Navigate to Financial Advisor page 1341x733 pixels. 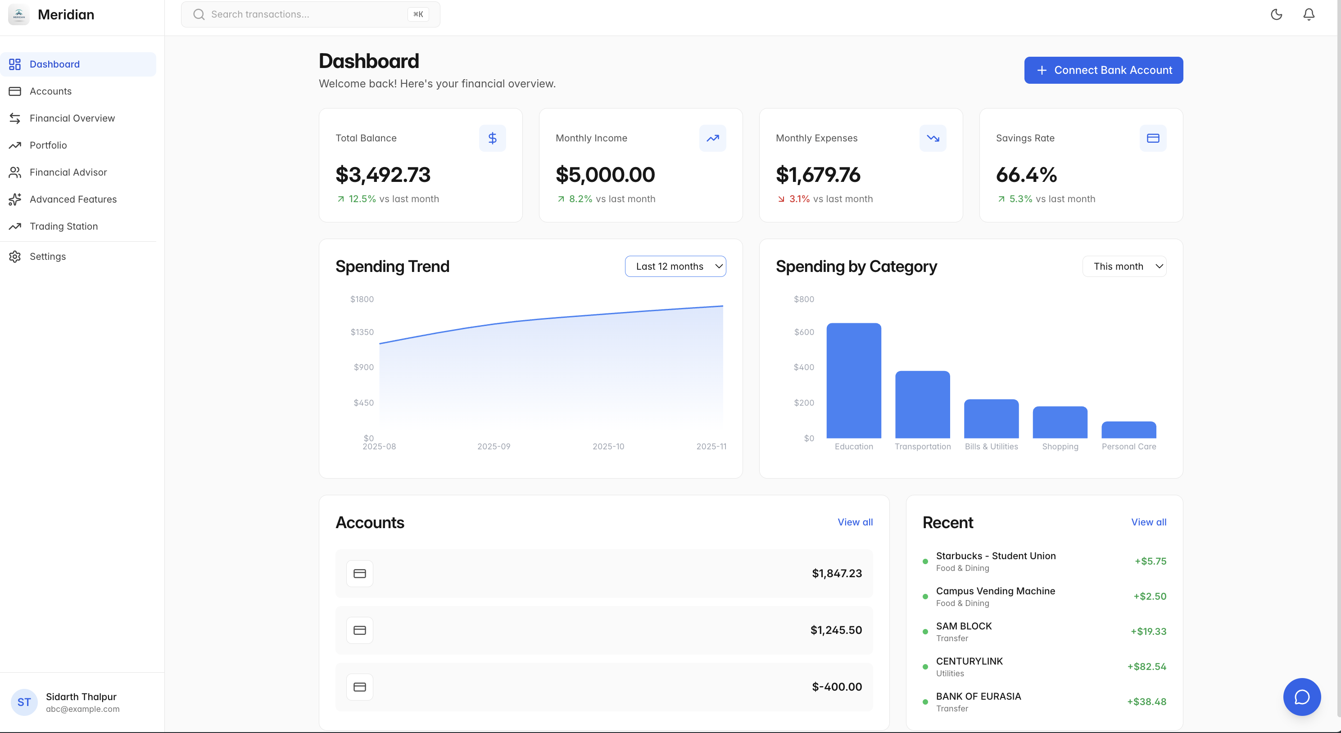tap(68, 172)
